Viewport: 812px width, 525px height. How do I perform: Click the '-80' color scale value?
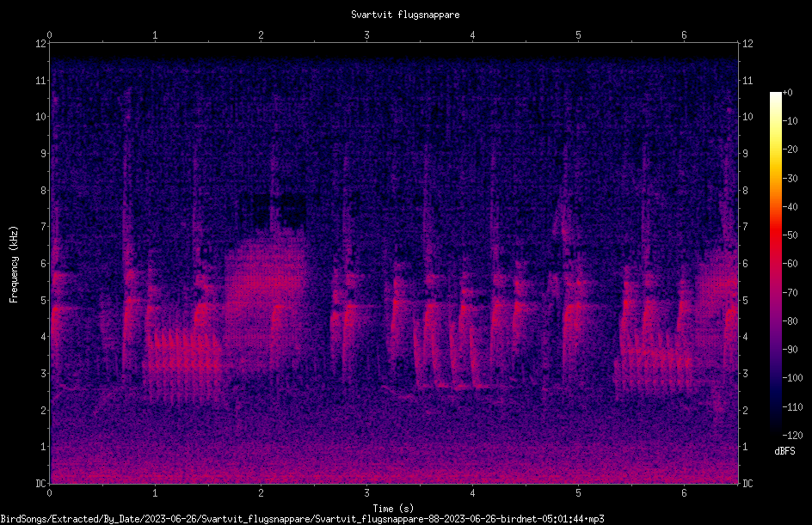790,321
